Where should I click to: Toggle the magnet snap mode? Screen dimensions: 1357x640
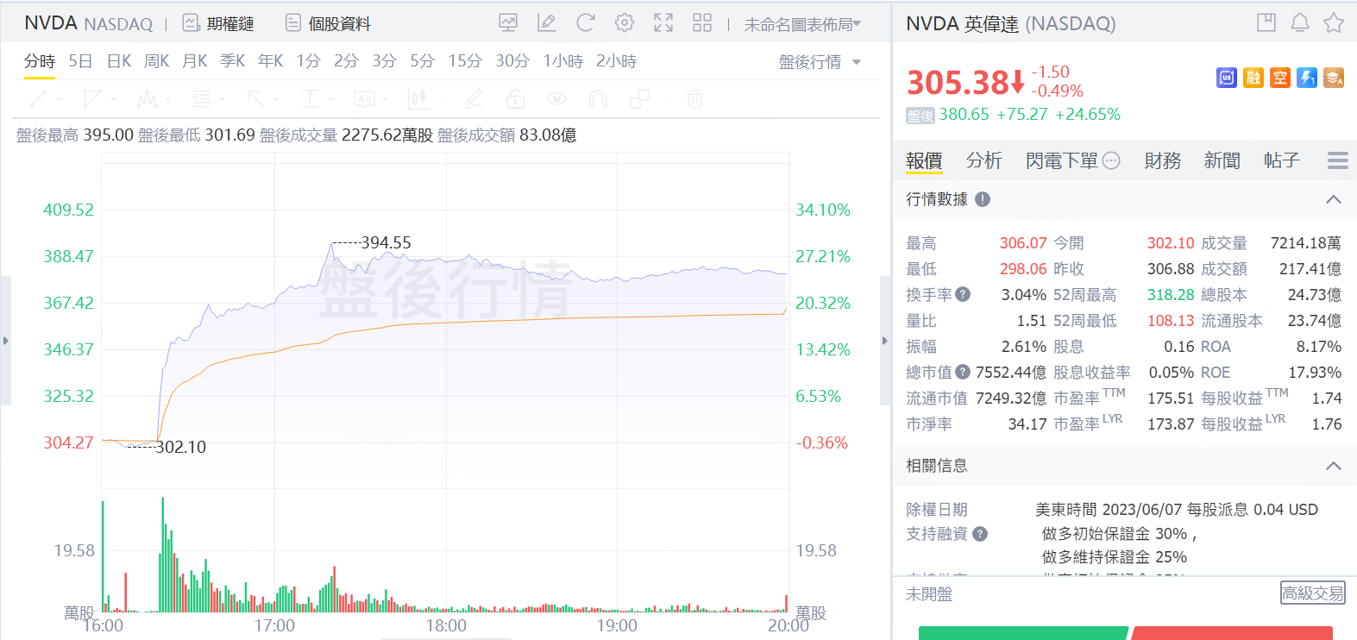tap(598, 99)
